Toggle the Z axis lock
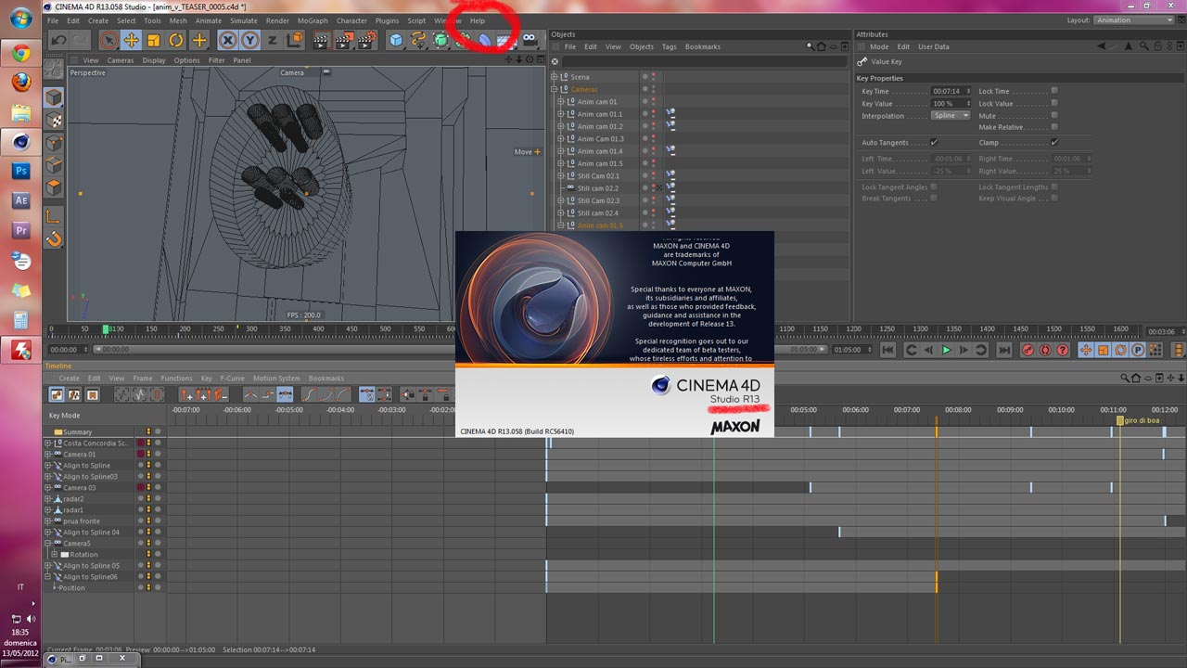Image resolution: width=1187 pixels, height=668 pixels. [272, 40]
